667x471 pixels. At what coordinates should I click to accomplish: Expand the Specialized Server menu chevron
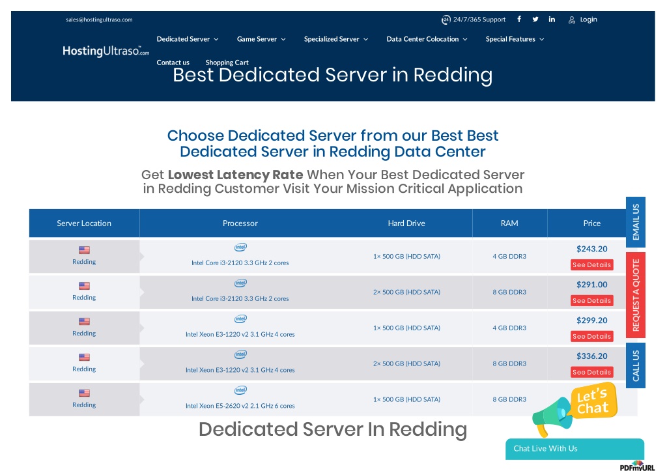pos(366,39)
